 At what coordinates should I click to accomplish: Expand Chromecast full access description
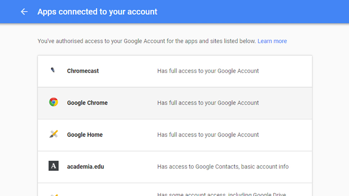tap(208, 71)
